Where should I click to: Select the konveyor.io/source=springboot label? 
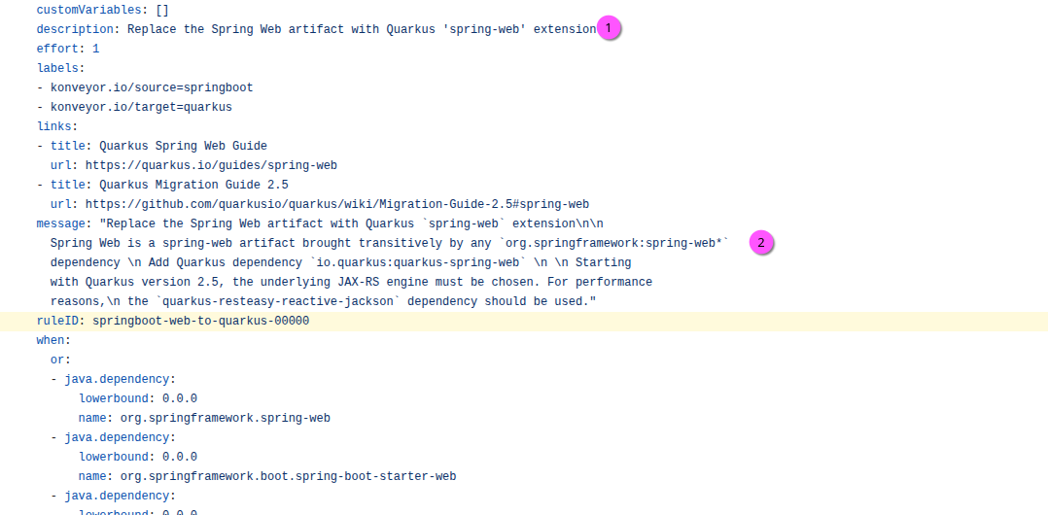pyautogui.click(x=152, y=87)
